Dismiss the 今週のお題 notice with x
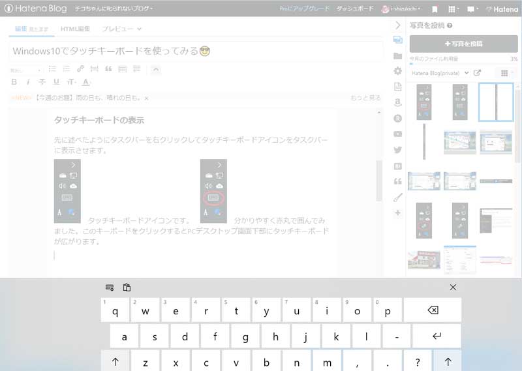 tap(146, 98)
